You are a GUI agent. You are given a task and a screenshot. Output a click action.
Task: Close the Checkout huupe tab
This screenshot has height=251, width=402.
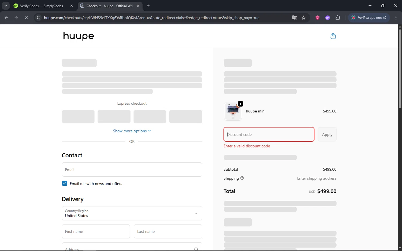[x=138, y=6]
